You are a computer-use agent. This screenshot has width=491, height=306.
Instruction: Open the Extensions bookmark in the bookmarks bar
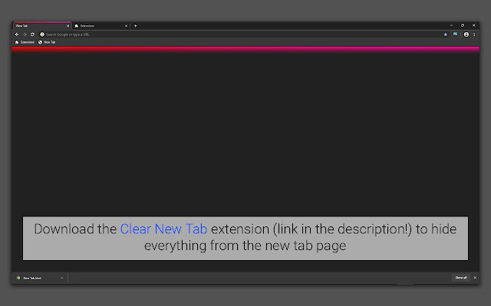tap(25, 42)
